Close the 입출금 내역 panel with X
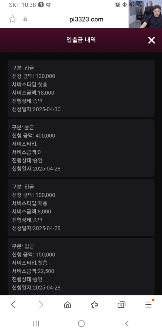 coord(151,41)
